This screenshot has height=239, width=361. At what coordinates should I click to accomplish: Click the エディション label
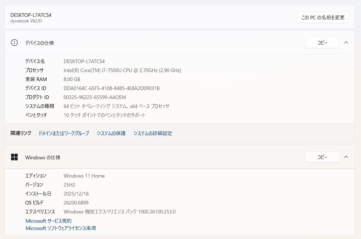coord(36,176)
